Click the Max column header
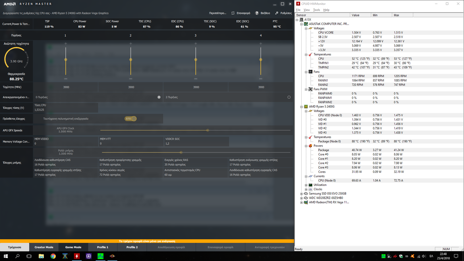Image resolution: width=464 pixels, height=261 pixels. point(402,15)
